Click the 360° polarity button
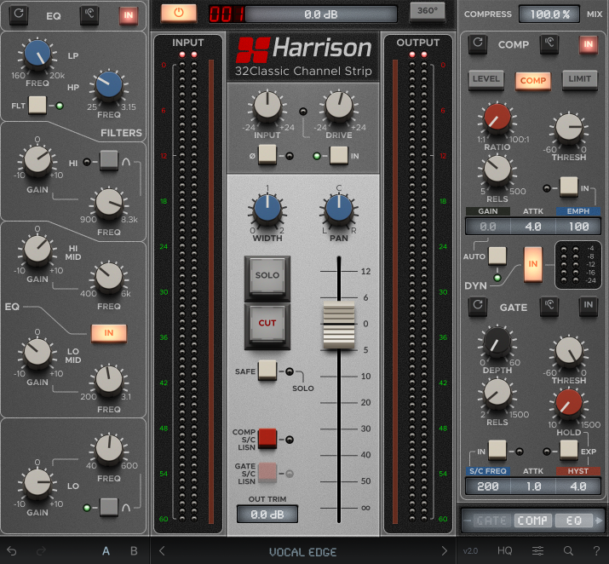 point(428,12)
